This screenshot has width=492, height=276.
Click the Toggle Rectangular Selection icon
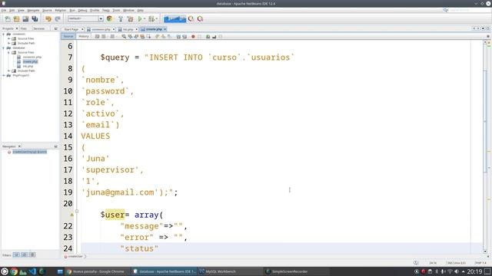tap(148, 37)
